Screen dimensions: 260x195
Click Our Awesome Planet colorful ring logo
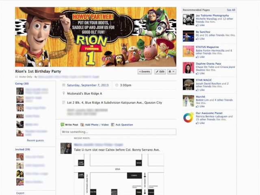[188, 117]
